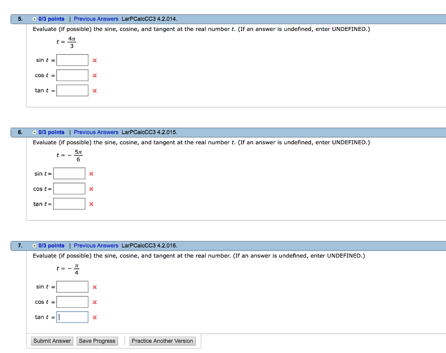Click the red X beside tan t in question 5
Screen dimensions: 446x353
(x=95, y=90)
